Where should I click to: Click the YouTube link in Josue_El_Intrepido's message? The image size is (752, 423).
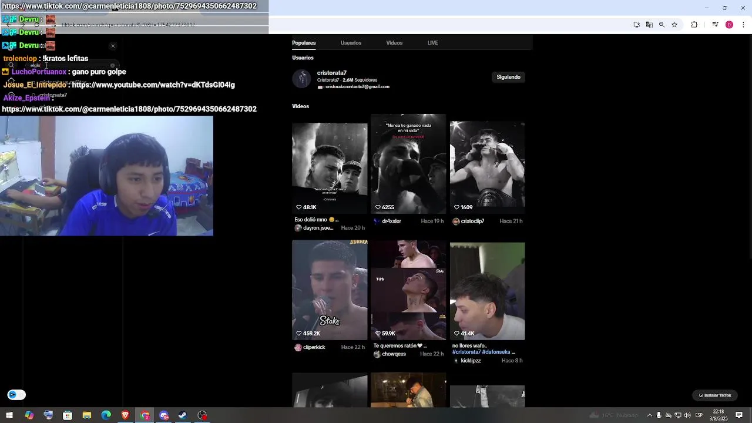tap(153, 85)
